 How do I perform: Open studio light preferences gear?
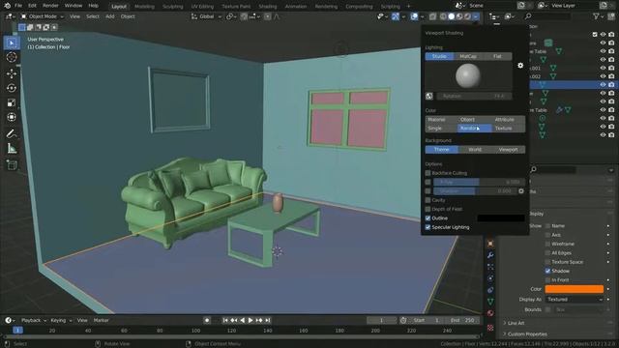pyautogui.click(x=520, y=66)
